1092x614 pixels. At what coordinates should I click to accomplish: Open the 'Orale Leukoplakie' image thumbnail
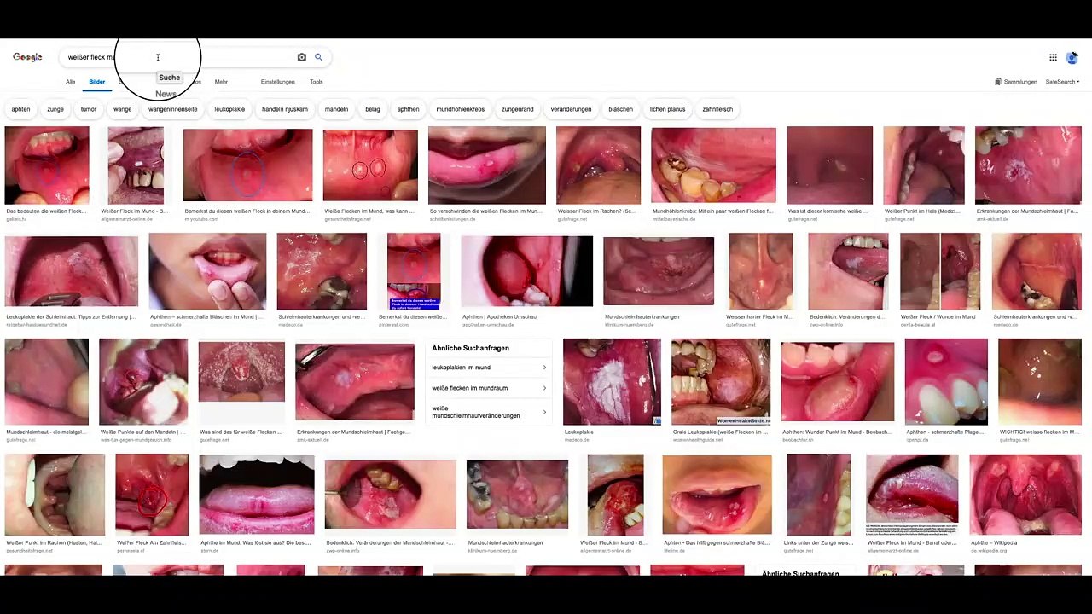[721, 382]
